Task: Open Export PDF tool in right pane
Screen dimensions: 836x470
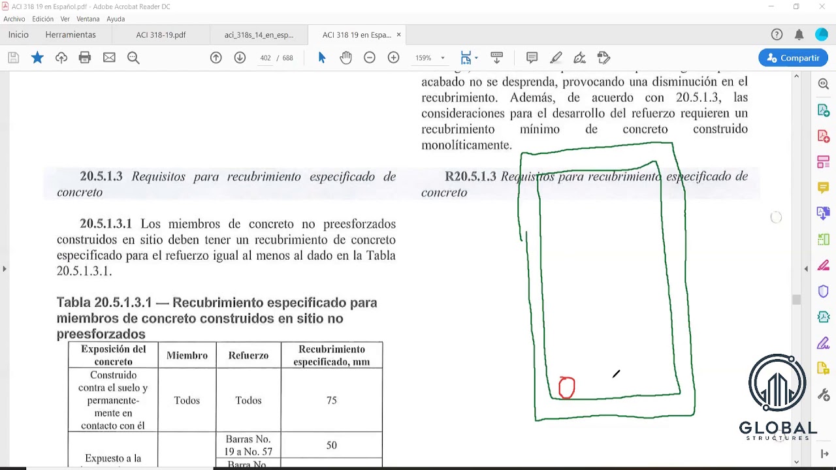Action: pos(824,110)
